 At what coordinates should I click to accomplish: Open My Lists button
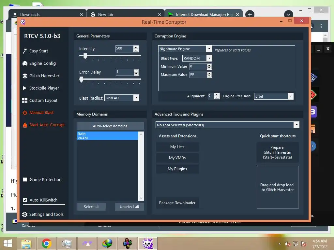point(177,147)
